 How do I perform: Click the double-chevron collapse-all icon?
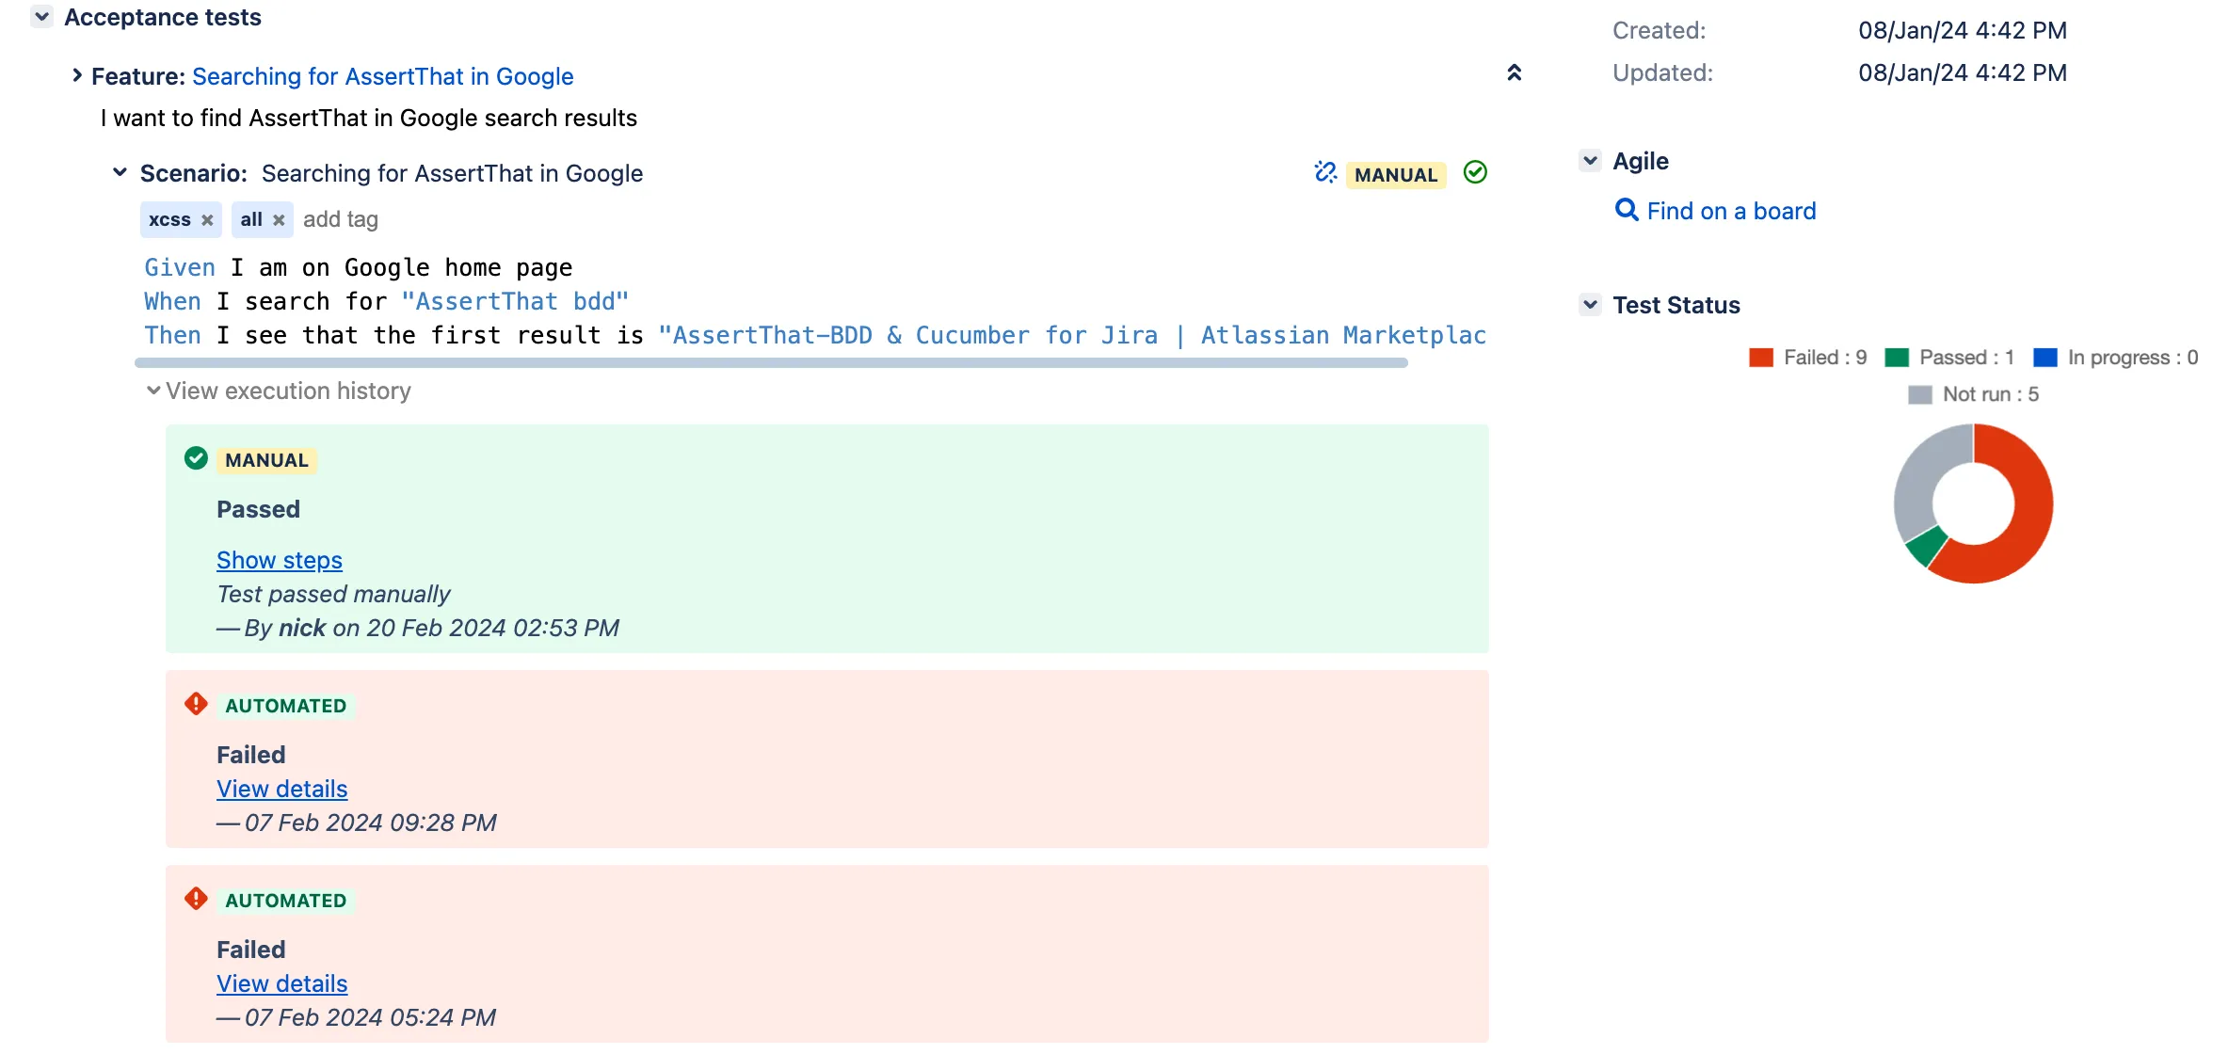coord(1514,72)
